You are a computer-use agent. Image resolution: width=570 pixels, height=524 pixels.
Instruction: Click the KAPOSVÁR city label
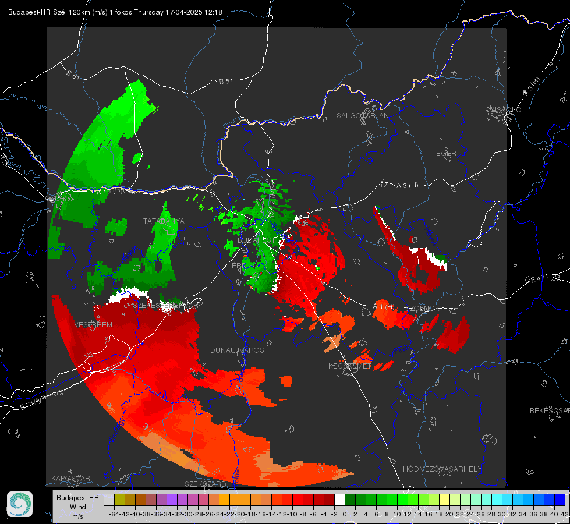(70, 478)
